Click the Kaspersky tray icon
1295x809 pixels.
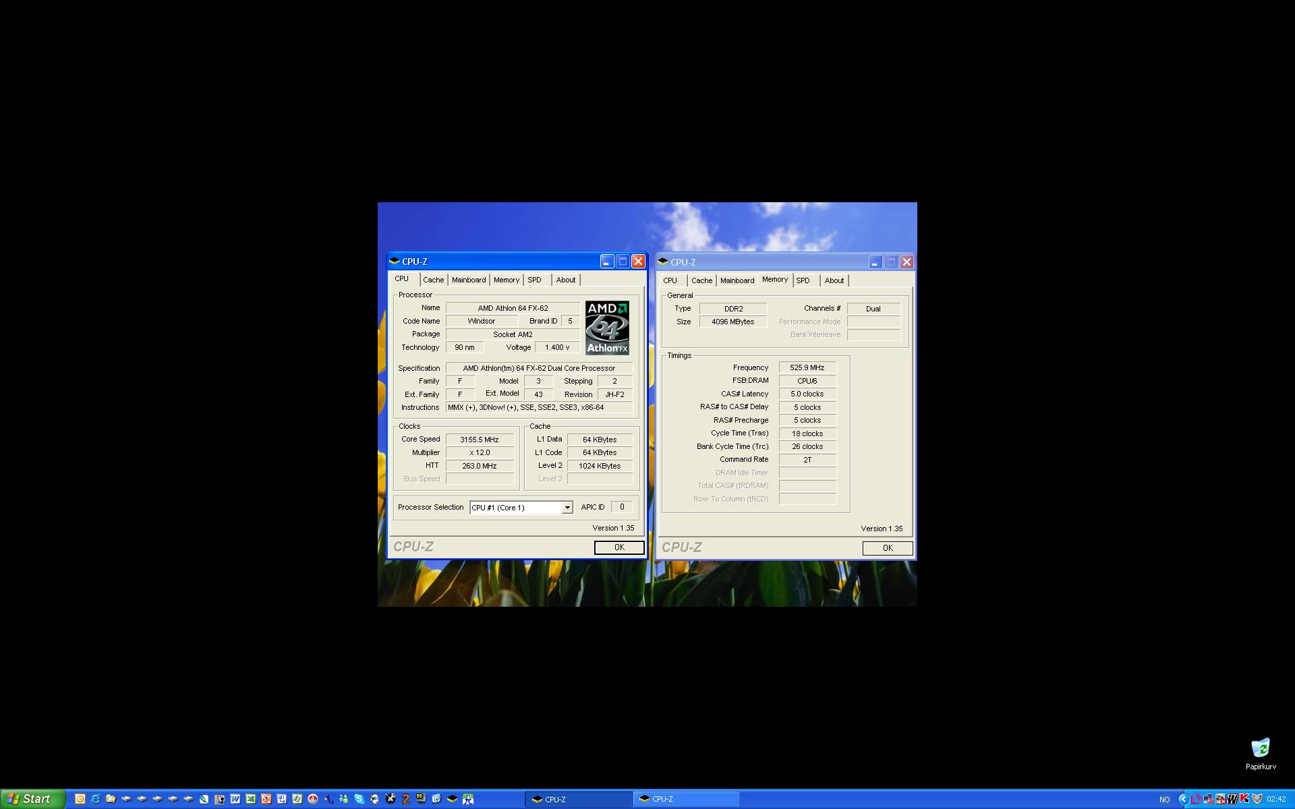click(1244, 799)
